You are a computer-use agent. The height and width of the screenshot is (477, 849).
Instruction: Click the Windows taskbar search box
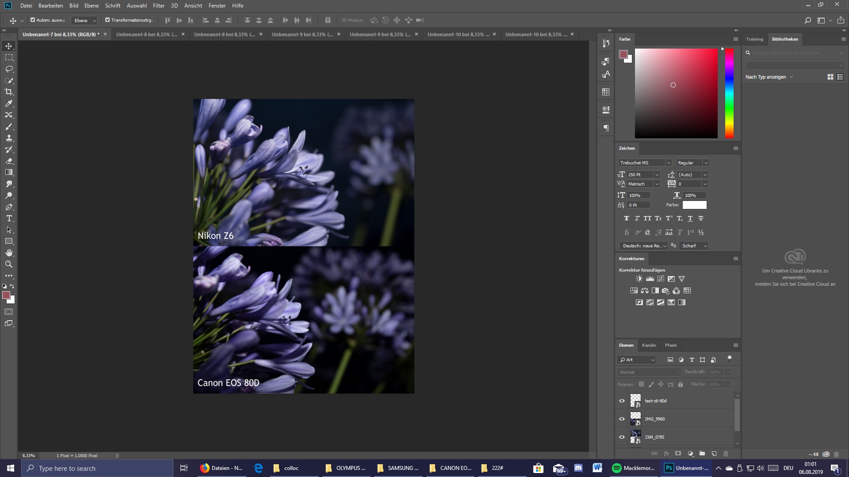coord(97,468)
